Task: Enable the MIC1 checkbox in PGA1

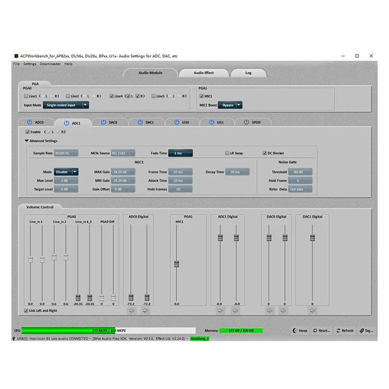Action: pyautogui.click(x=202, y=95)
